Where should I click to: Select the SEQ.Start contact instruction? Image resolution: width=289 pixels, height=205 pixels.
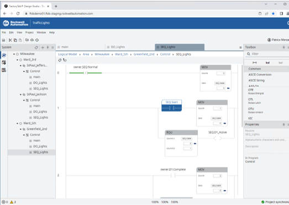click(x=172, y=106)
